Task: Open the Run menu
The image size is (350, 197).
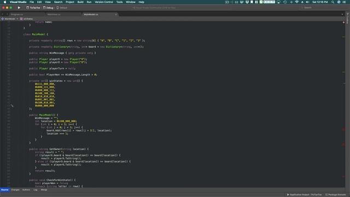Action: 89,2
